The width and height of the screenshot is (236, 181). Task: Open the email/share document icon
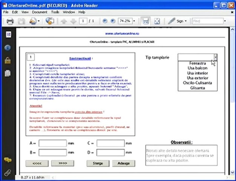[33, 21]
